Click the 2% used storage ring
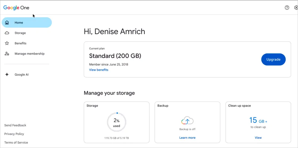Viewport: 298px width, 148px height. pyautogui.click(x=116, y=122)
